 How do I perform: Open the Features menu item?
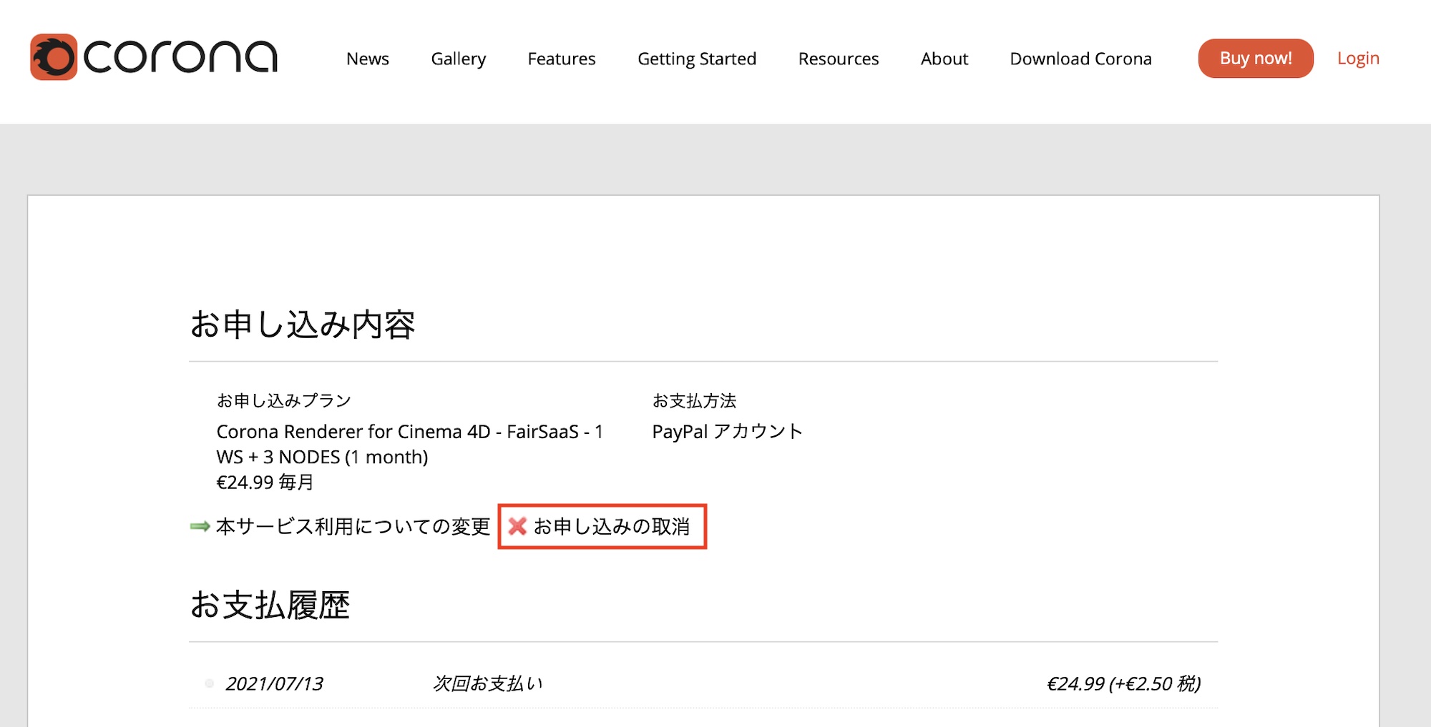[561, 59]
